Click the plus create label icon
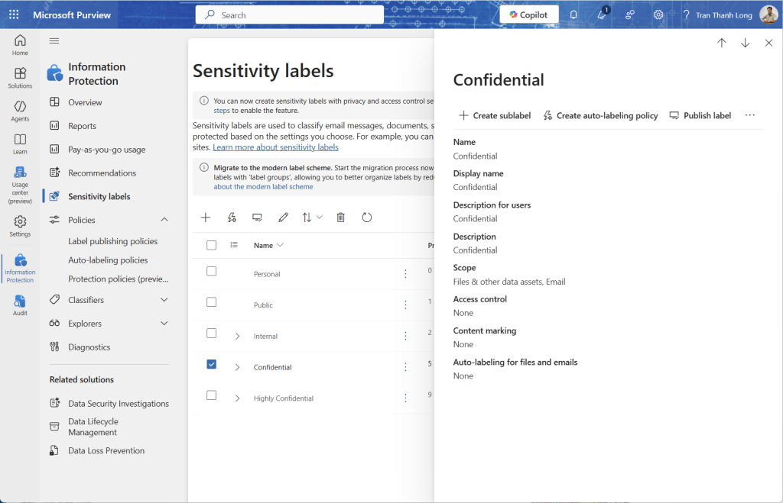The width and height of the screenshot is (783, 503). pyautogui.click(x=206, y=218)
